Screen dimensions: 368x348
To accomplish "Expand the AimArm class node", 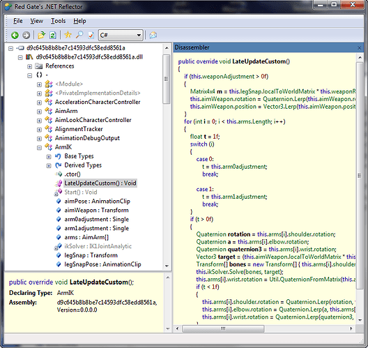I will pos(39,112).
